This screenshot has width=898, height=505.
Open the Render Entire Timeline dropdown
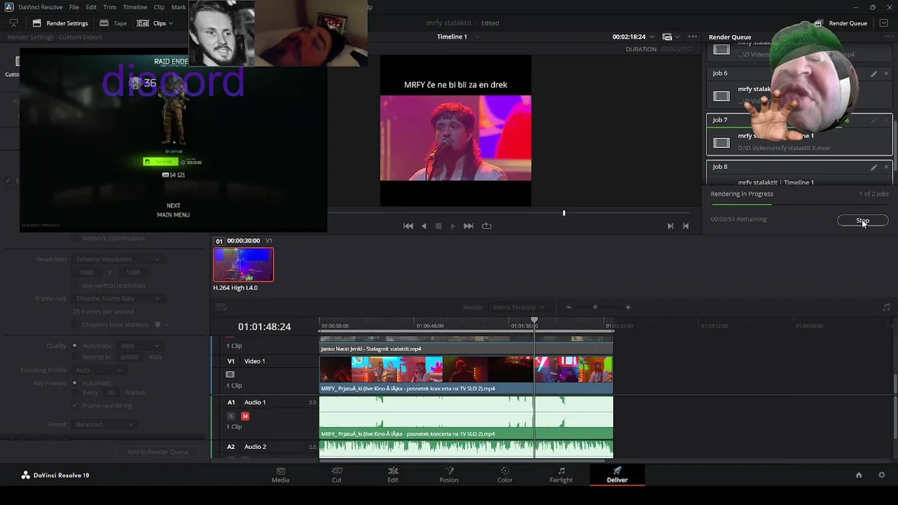[518, 307]
